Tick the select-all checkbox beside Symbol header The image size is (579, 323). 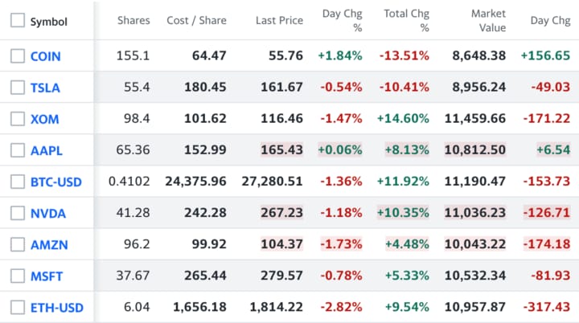(x=18, y=21)
